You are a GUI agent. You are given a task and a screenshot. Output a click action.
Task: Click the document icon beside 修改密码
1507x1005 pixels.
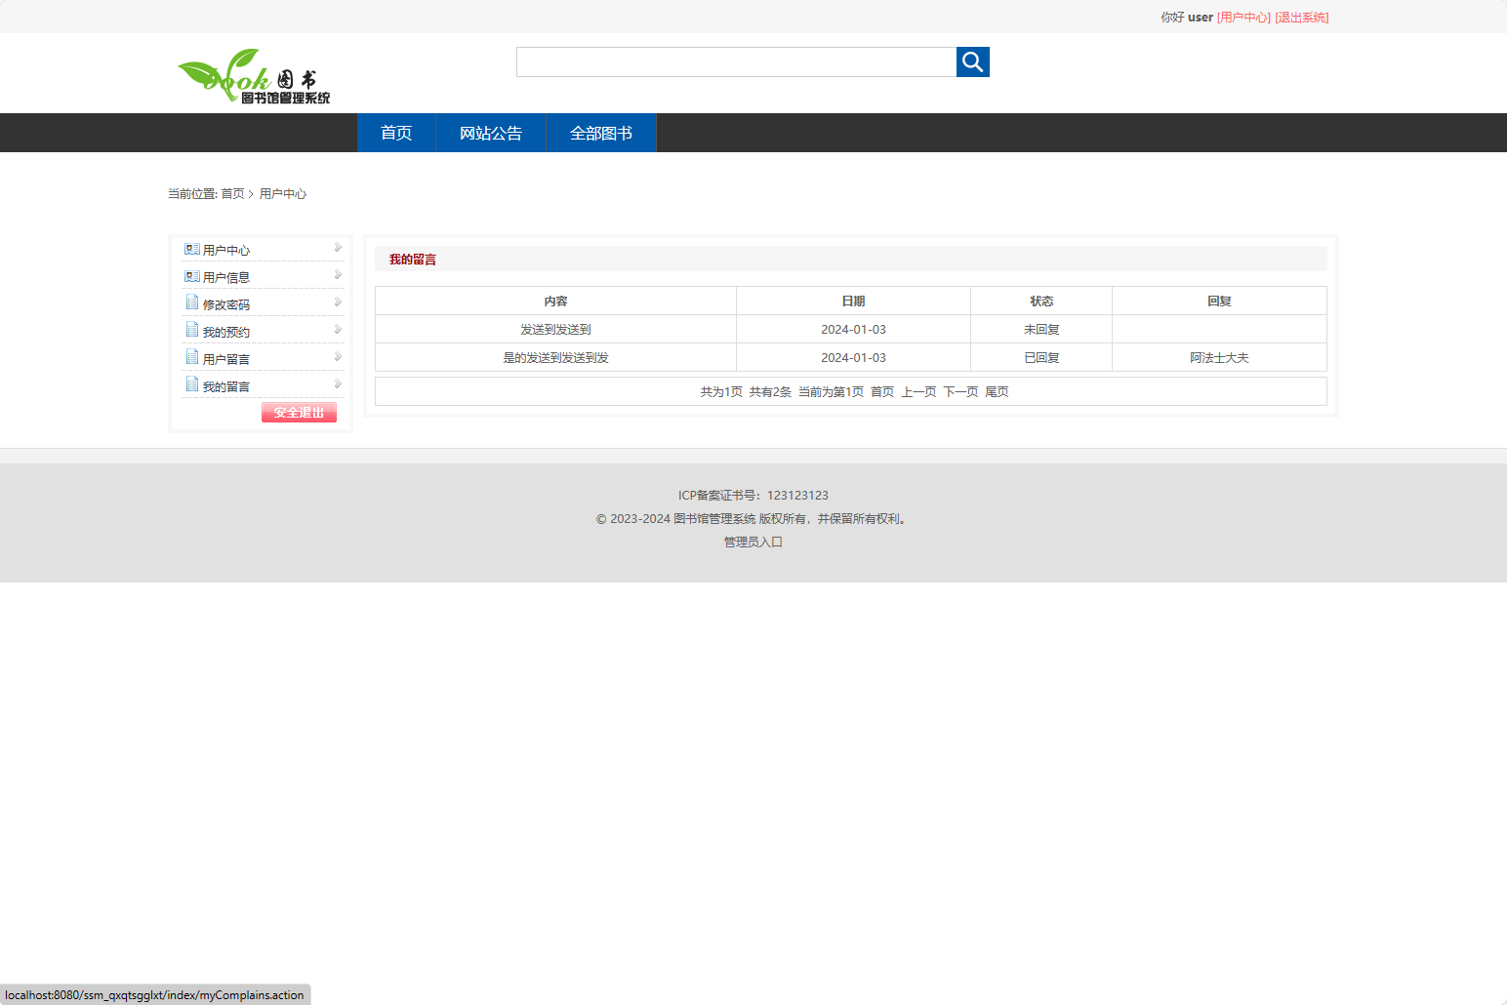(192, 302)
